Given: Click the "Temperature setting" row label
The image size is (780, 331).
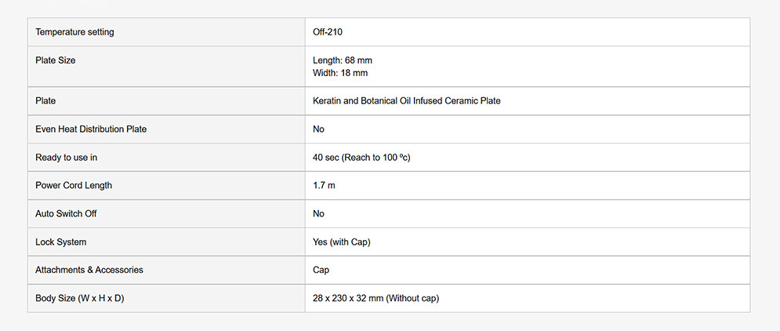Looking at the screenshot, I should [74, 32].
